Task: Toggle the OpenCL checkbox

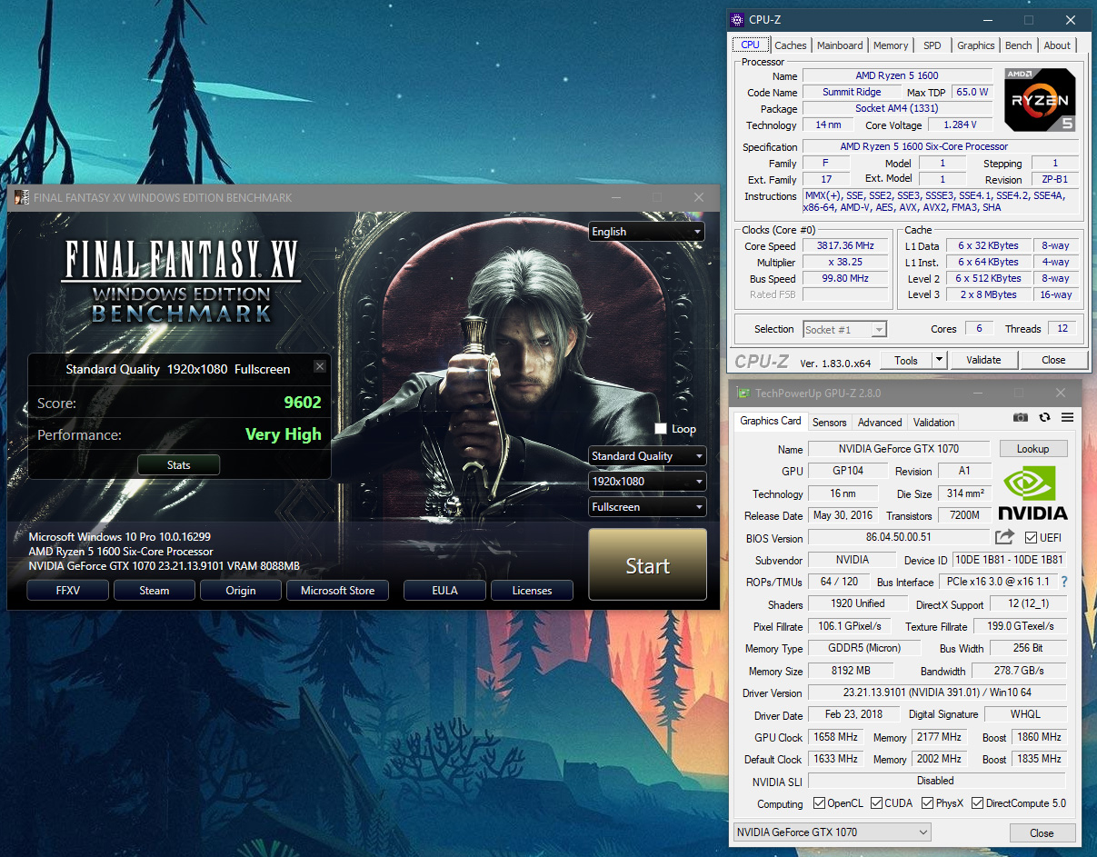Action: pos(819,803)
